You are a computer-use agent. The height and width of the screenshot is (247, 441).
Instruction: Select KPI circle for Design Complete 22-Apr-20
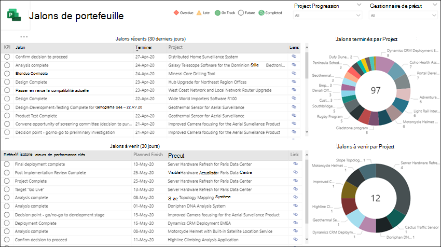[x=7, y=99]
